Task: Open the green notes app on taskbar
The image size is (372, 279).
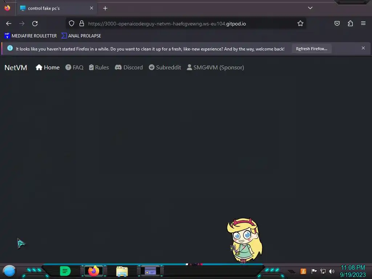Action: (x=65, y=271)
